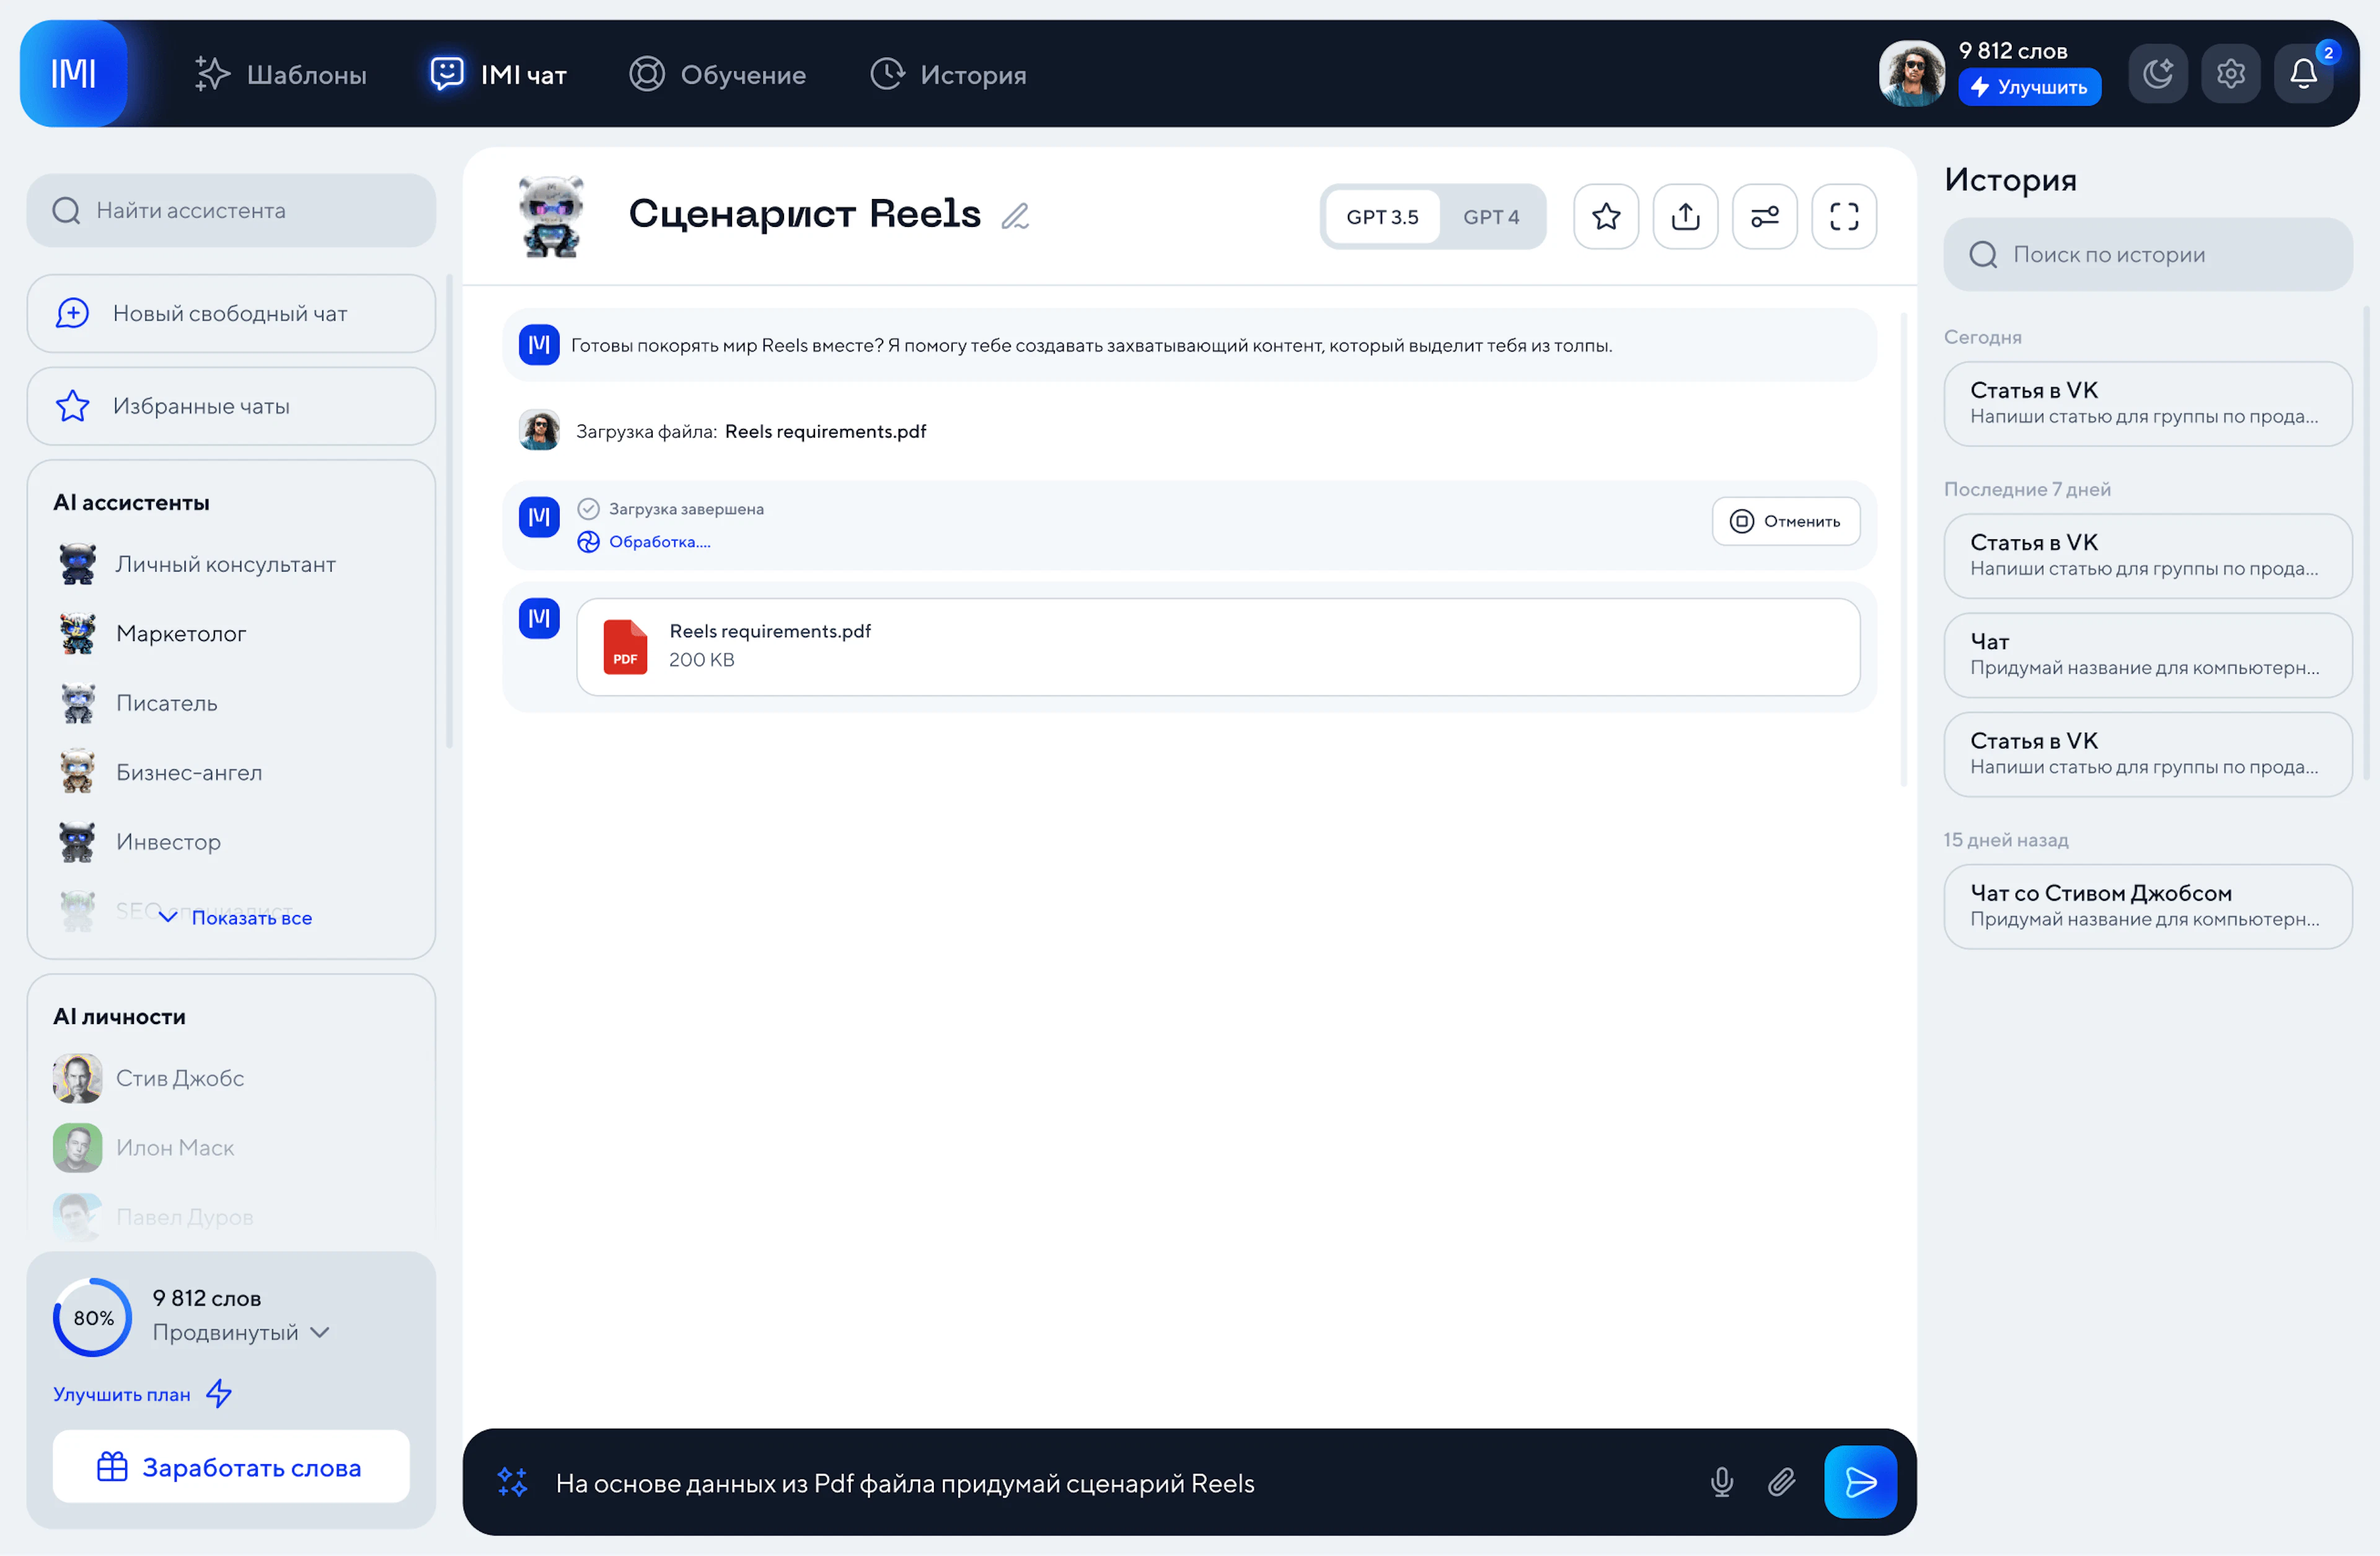Open the Reels requirements.pdf attachment card

tap(1217, 646)
